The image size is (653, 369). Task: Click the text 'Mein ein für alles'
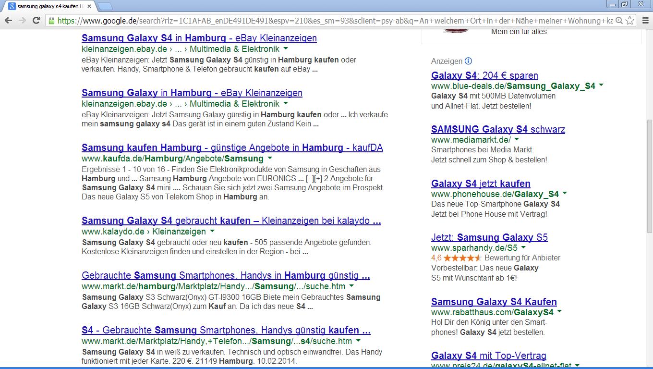(x=519, y=32)
